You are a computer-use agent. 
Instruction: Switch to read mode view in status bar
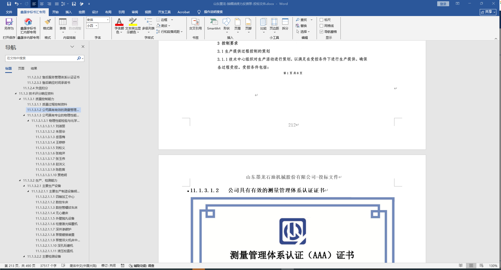(x=461, y=266)
